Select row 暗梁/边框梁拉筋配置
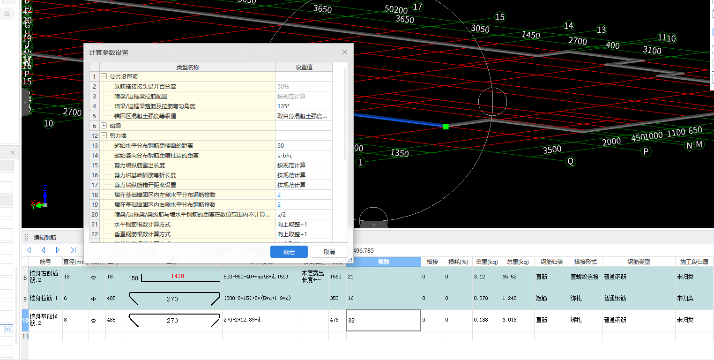Screen dimensions: 714x360 tap(188, 96)
